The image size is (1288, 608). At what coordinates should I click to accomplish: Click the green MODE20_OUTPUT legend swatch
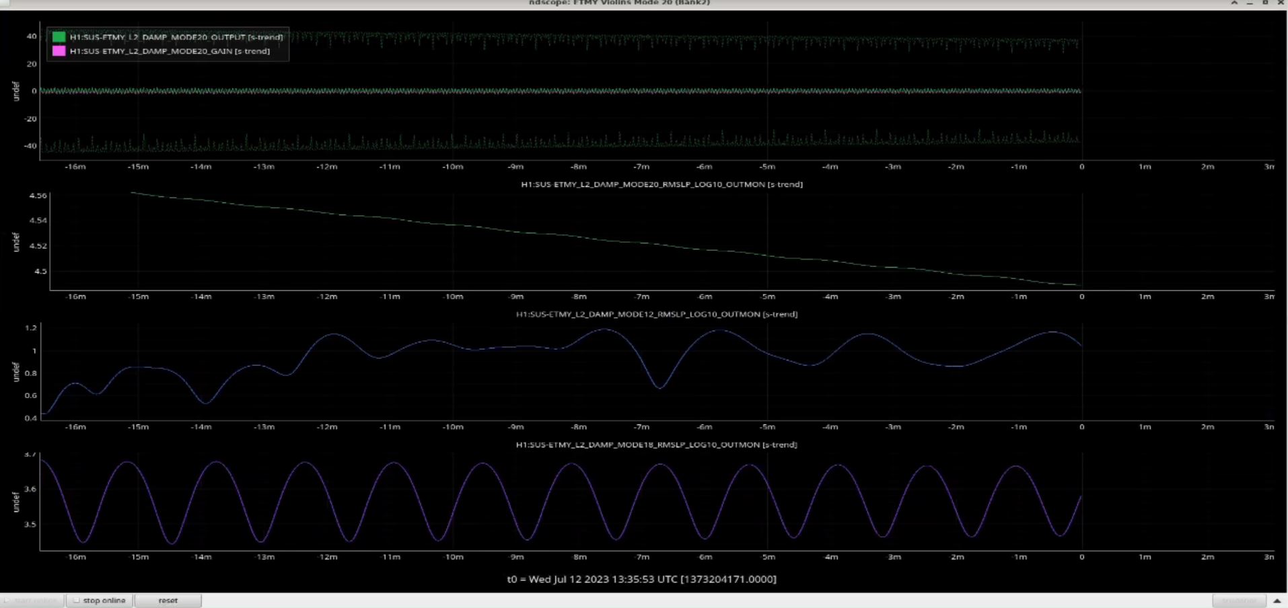59,37
